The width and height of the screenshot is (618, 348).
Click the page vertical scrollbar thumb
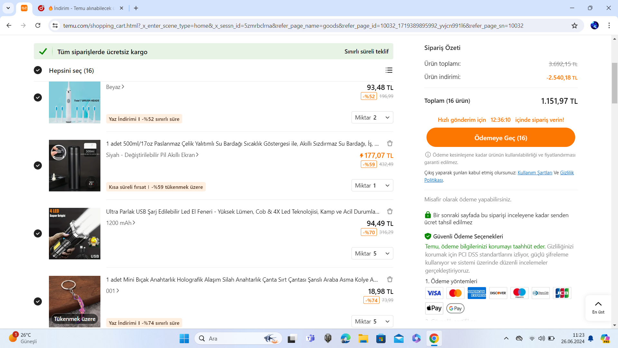click(x=614, y=83)
